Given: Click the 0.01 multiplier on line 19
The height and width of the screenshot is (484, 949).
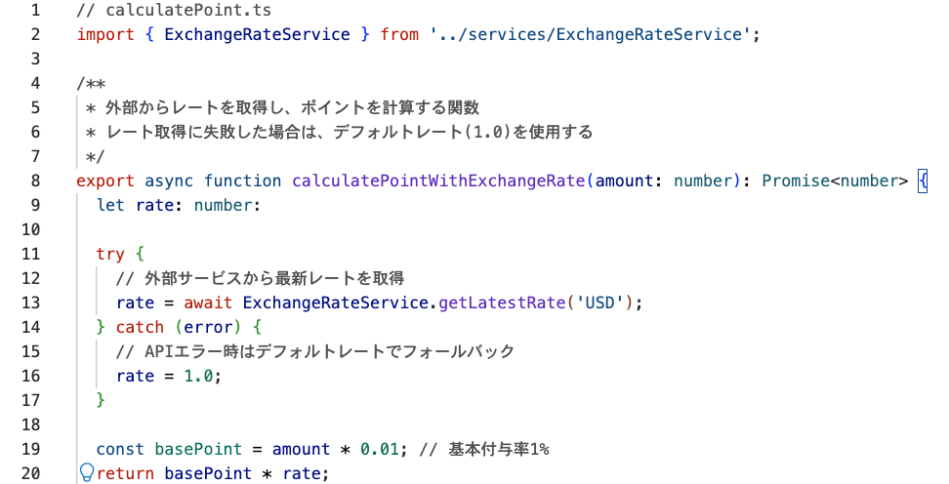Looking at the screenshot, I should [x=380, y=449].
